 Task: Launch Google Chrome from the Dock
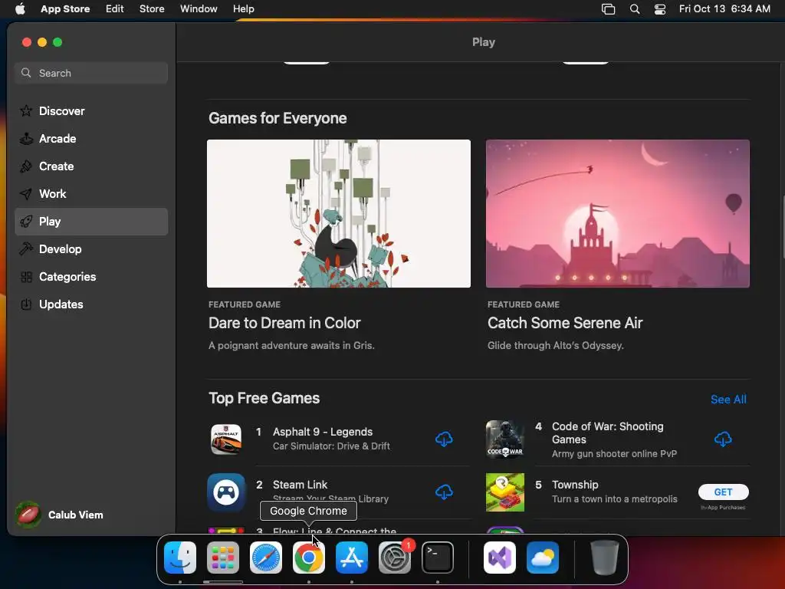[x=308, y=558]
